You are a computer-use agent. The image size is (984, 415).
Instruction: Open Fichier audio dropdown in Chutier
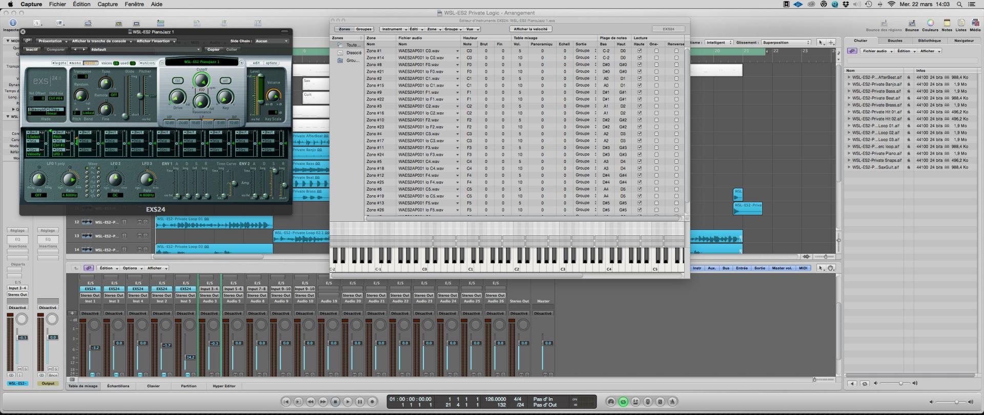877,51
